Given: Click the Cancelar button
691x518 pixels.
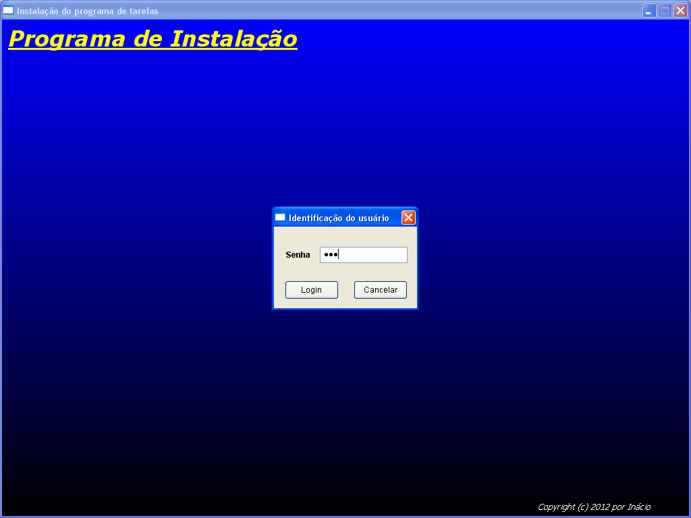Looking at the screenshot, I should click(381, 290).
